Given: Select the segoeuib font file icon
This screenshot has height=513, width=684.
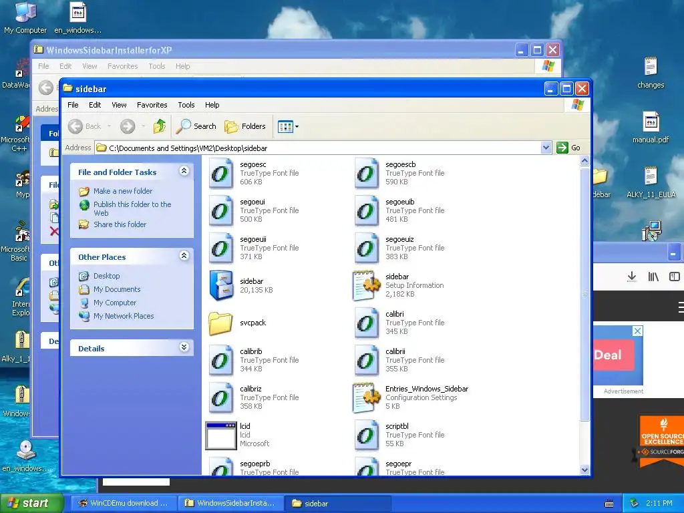Looking at the screenshot, I should (367, 210).
